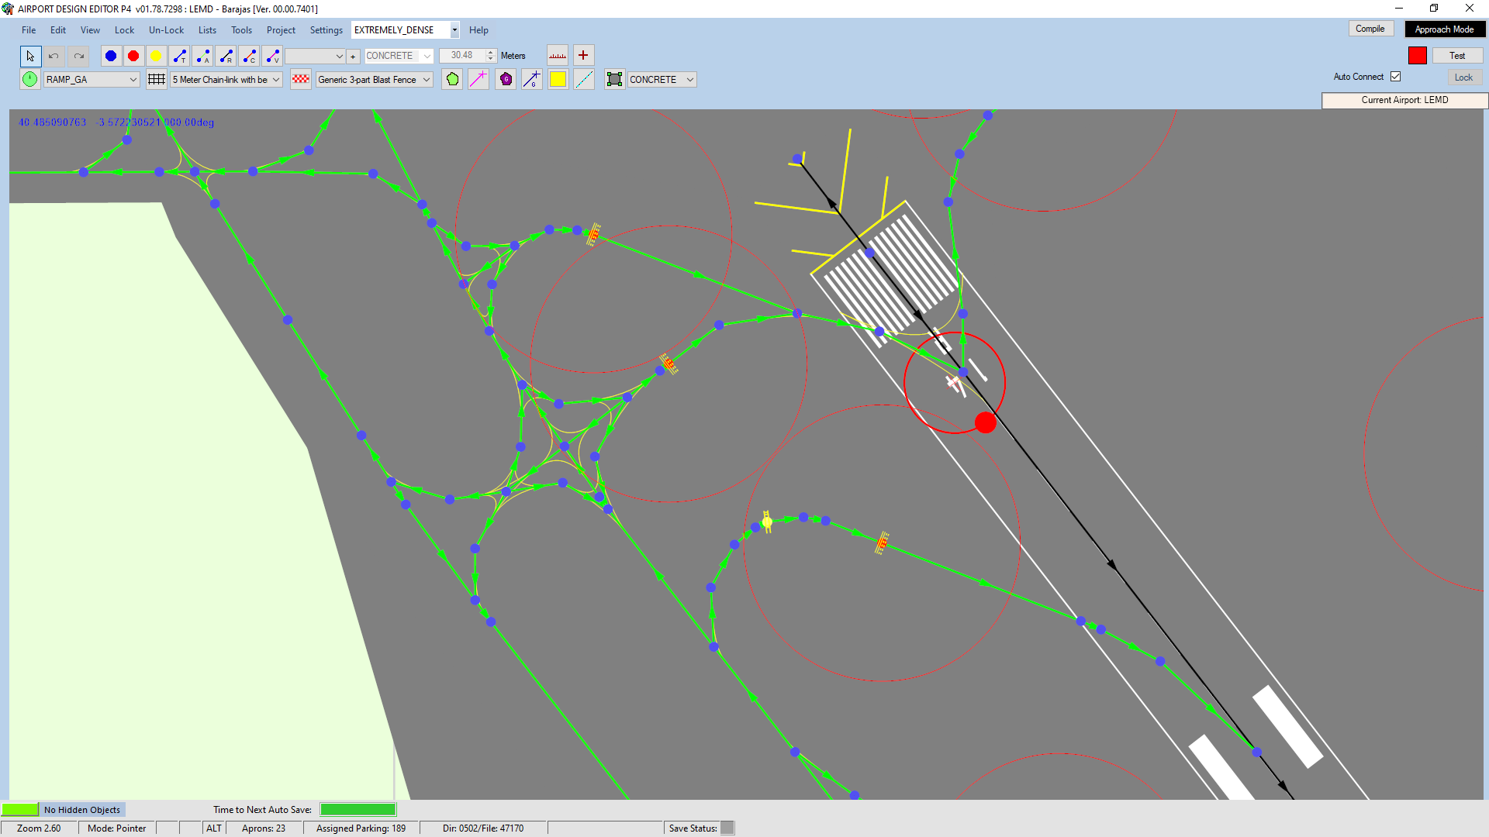The height and width of the screenshot is (837, 1489).
Task: Open the Tools menu
Action: [x=241, y=30]
